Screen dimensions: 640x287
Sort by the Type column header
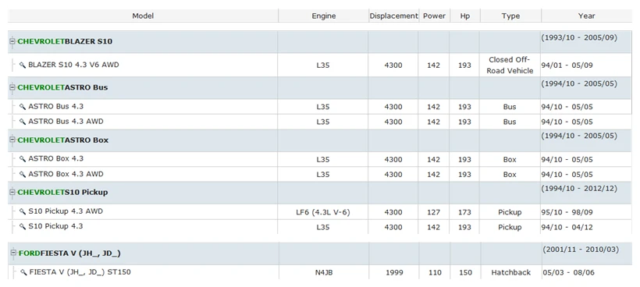pos(510,16)
